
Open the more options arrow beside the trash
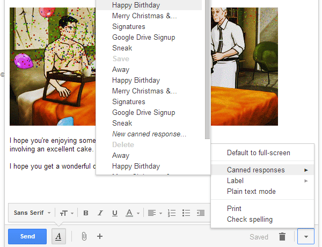[x=305, y=236]
